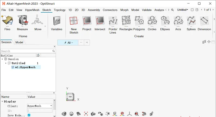Open the Connectors ribbon tab
The height and width of the screenshot is (117, 216).
tap(110, 10)
